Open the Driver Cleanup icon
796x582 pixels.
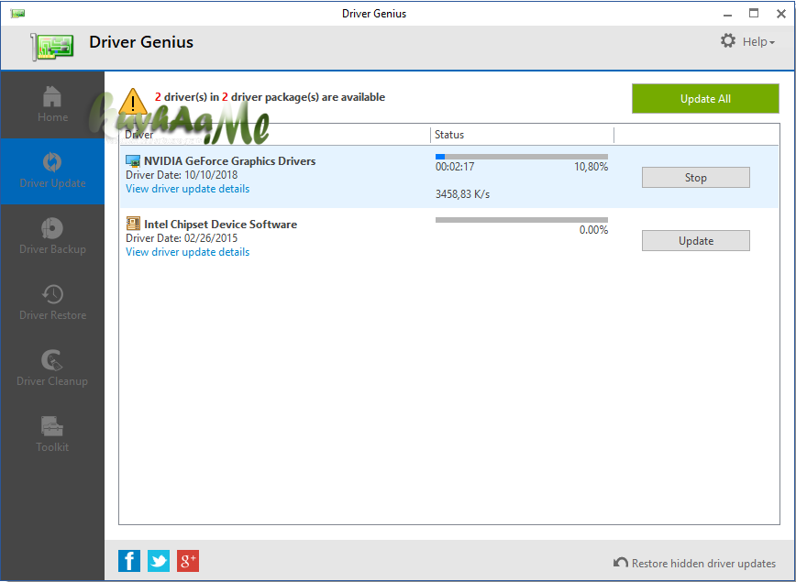pyautogui.click(x=51, y=360)
